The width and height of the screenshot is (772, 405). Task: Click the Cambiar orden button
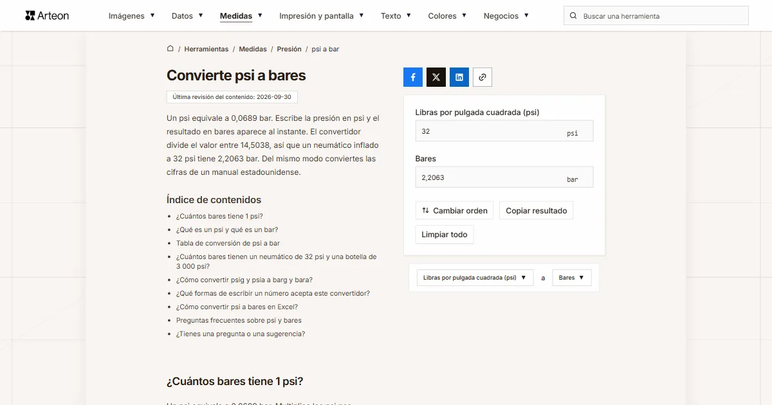point(454,211)
